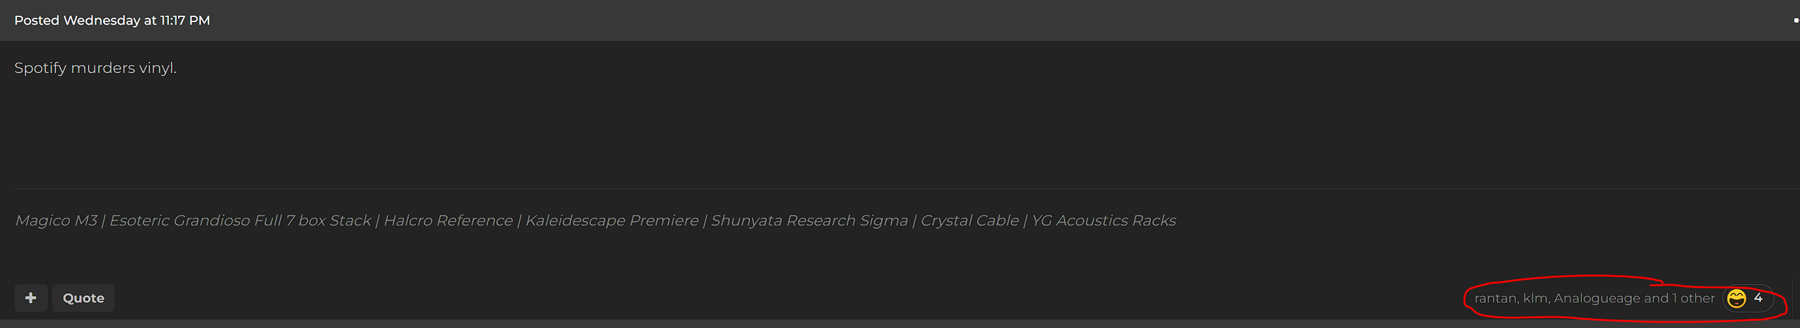The height and width of the screenshot is (328, 1800).
Task: Open rantan's profile from reactions list
Action: 1495,299
